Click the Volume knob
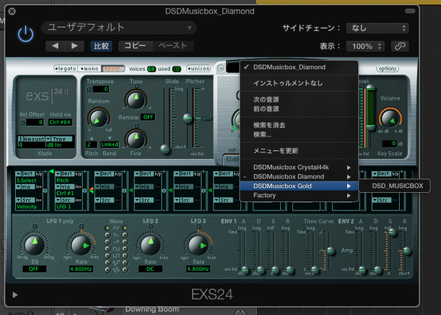The width and height of the screenshot is (441, 315). pyautogui.click(x=390, y=119)
